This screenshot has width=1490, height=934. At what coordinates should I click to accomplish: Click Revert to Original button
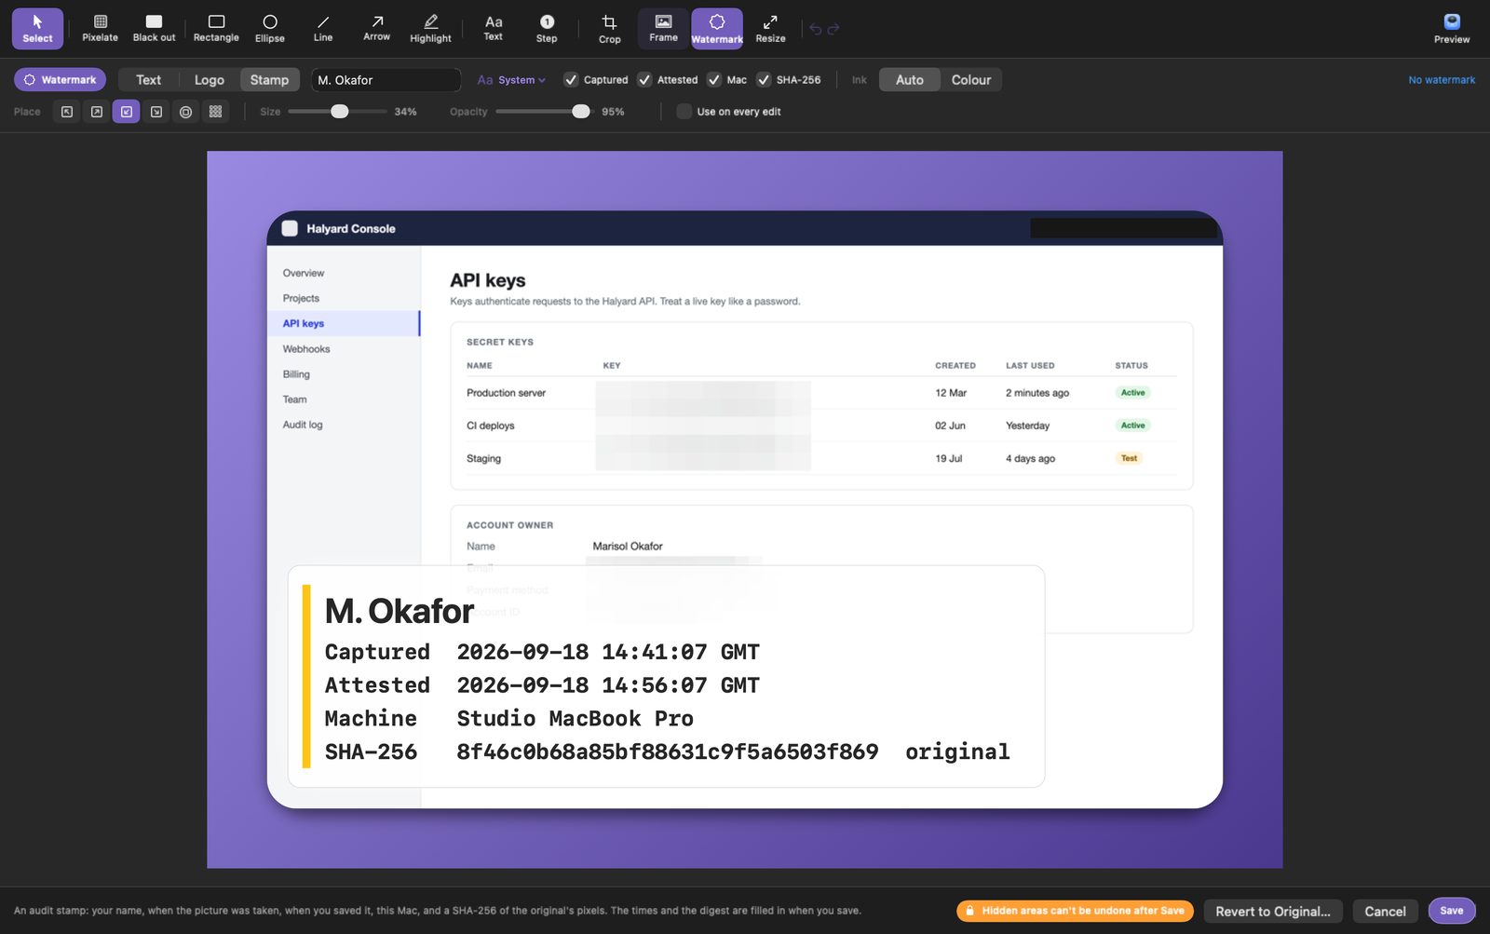tap(1272, 912)
